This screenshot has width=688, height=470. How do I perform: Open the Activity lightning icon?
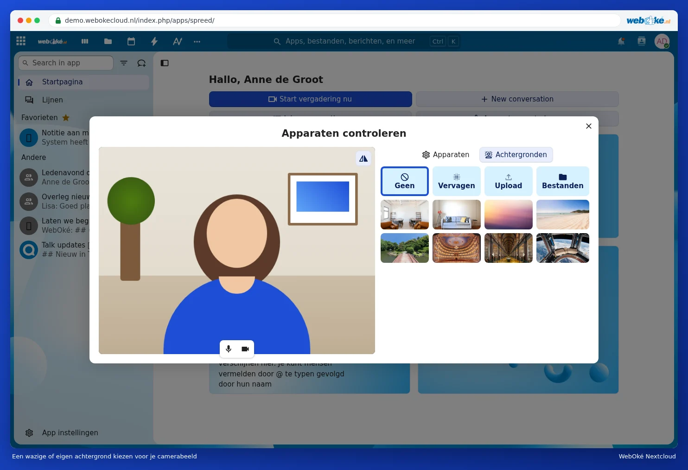tap(154, 41)
